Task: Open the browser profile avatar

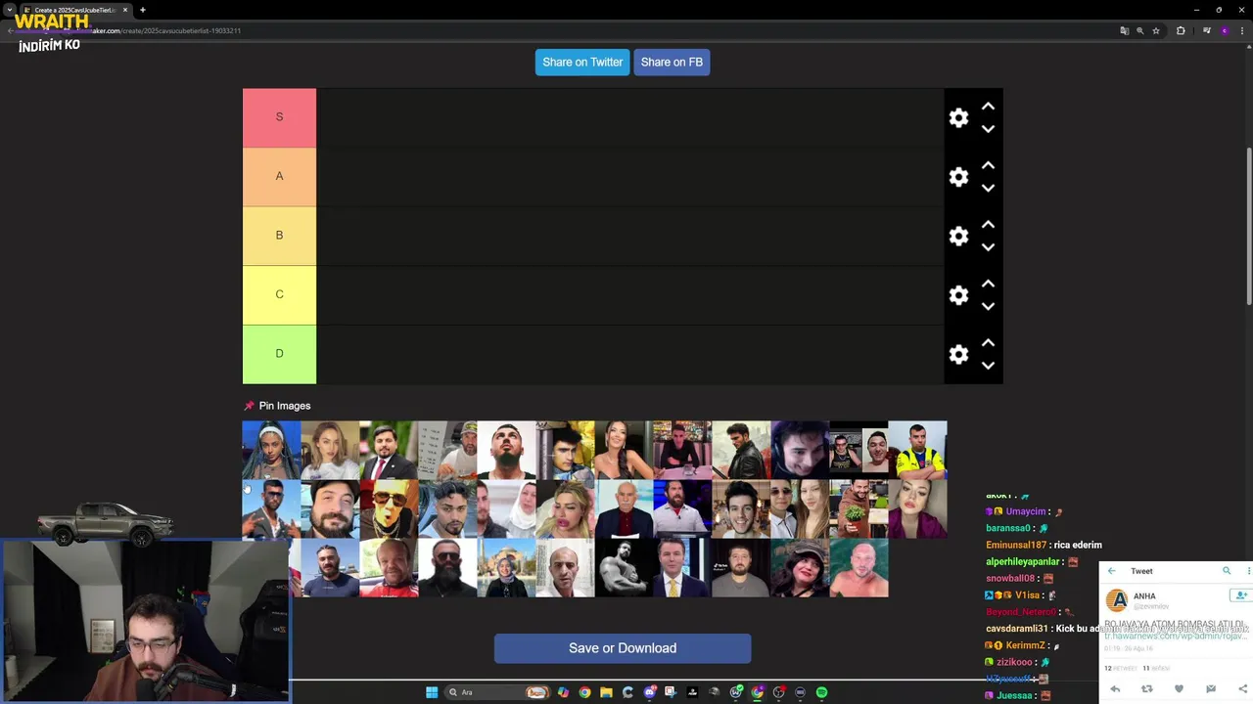Action: click(1224, 30)
